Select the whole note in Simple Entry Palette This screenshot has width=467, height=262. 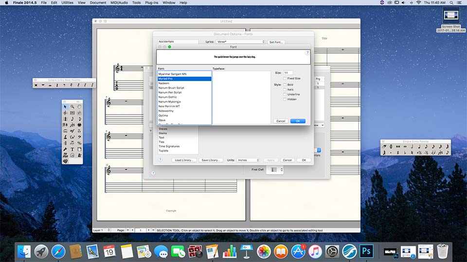point(405,147)
